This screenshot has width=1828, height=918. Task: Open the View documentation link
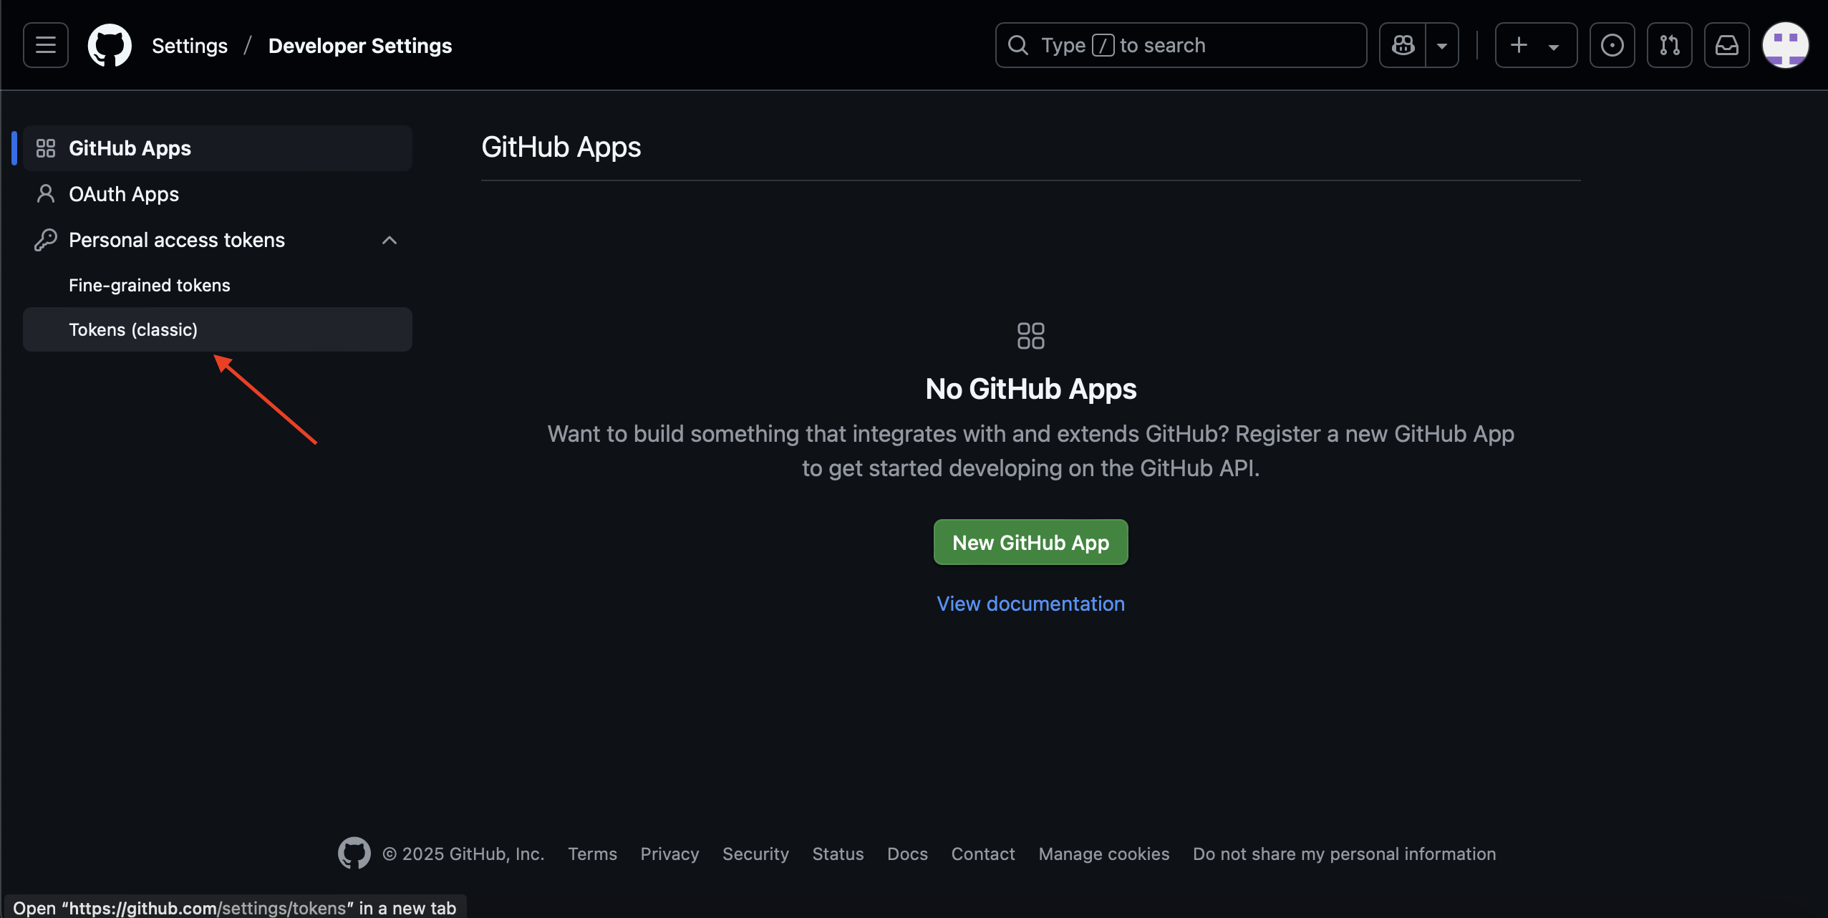click(x=1030, y=604)
